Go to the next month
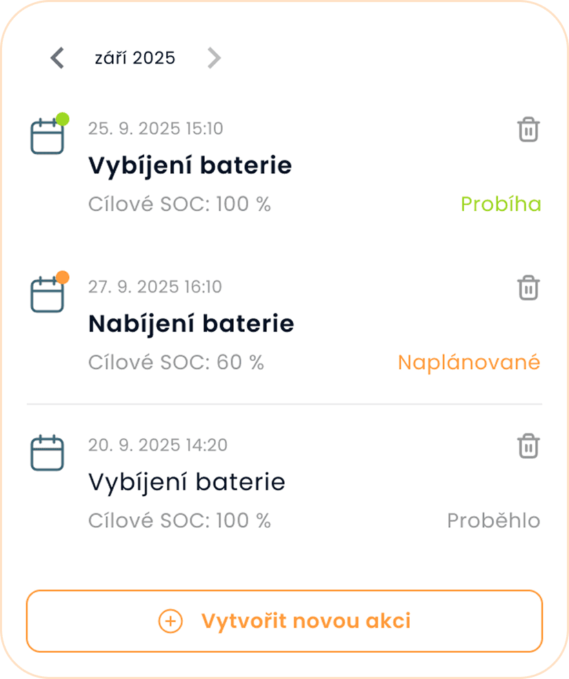This screenshot has width=569, height=679. pos(214,58)
